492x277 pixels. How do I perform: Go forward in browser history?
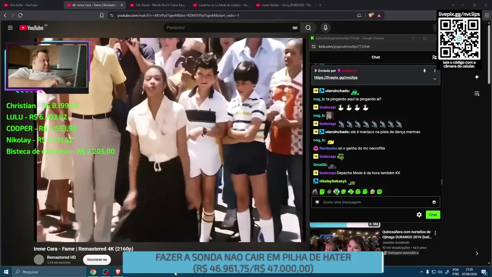tap(13, 15)
